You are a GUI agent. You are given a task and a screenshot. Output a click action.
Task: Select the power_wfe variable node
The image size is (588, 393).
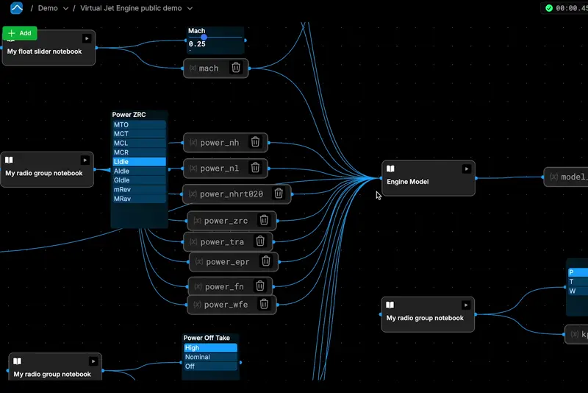(x=232, y=305)
